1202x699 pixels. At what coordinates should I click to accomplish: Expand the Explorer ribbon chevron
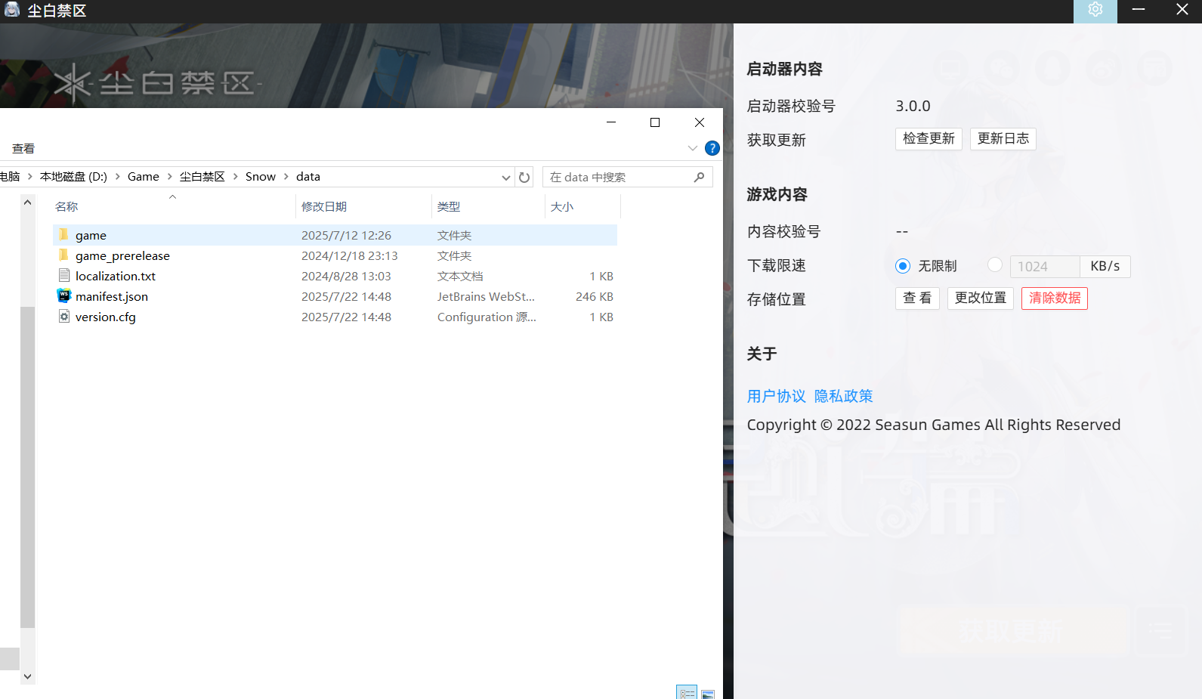coord(693,148)
